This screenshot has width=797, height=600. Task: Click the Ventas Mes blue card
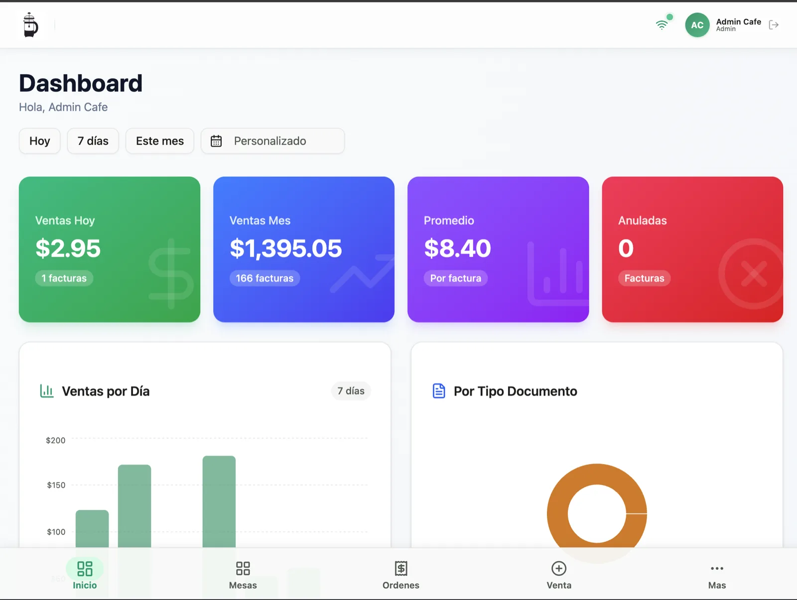point(304,249)
